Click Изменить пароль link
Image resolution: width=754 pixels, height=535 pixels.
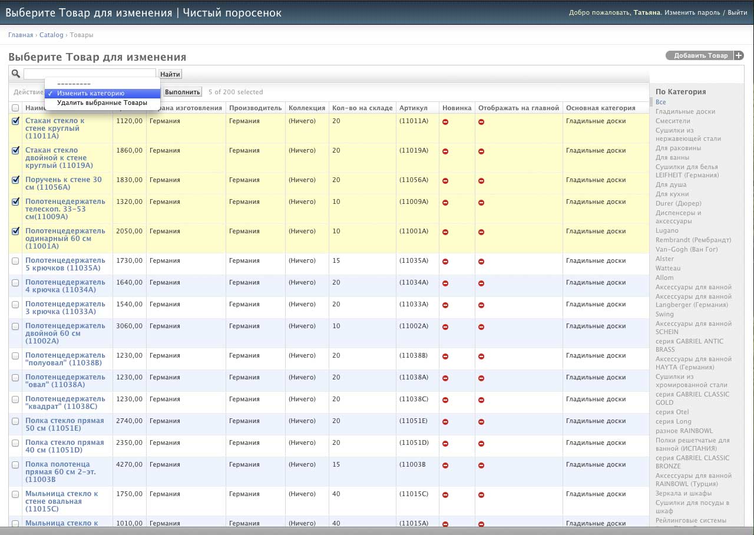(692, 12)
